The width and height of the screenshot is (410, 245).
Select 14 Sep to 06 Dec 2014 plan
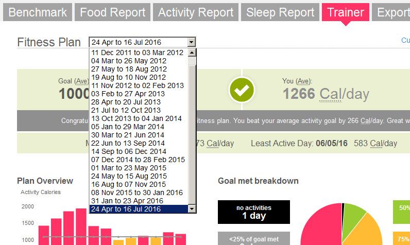(x=129, y=151)
